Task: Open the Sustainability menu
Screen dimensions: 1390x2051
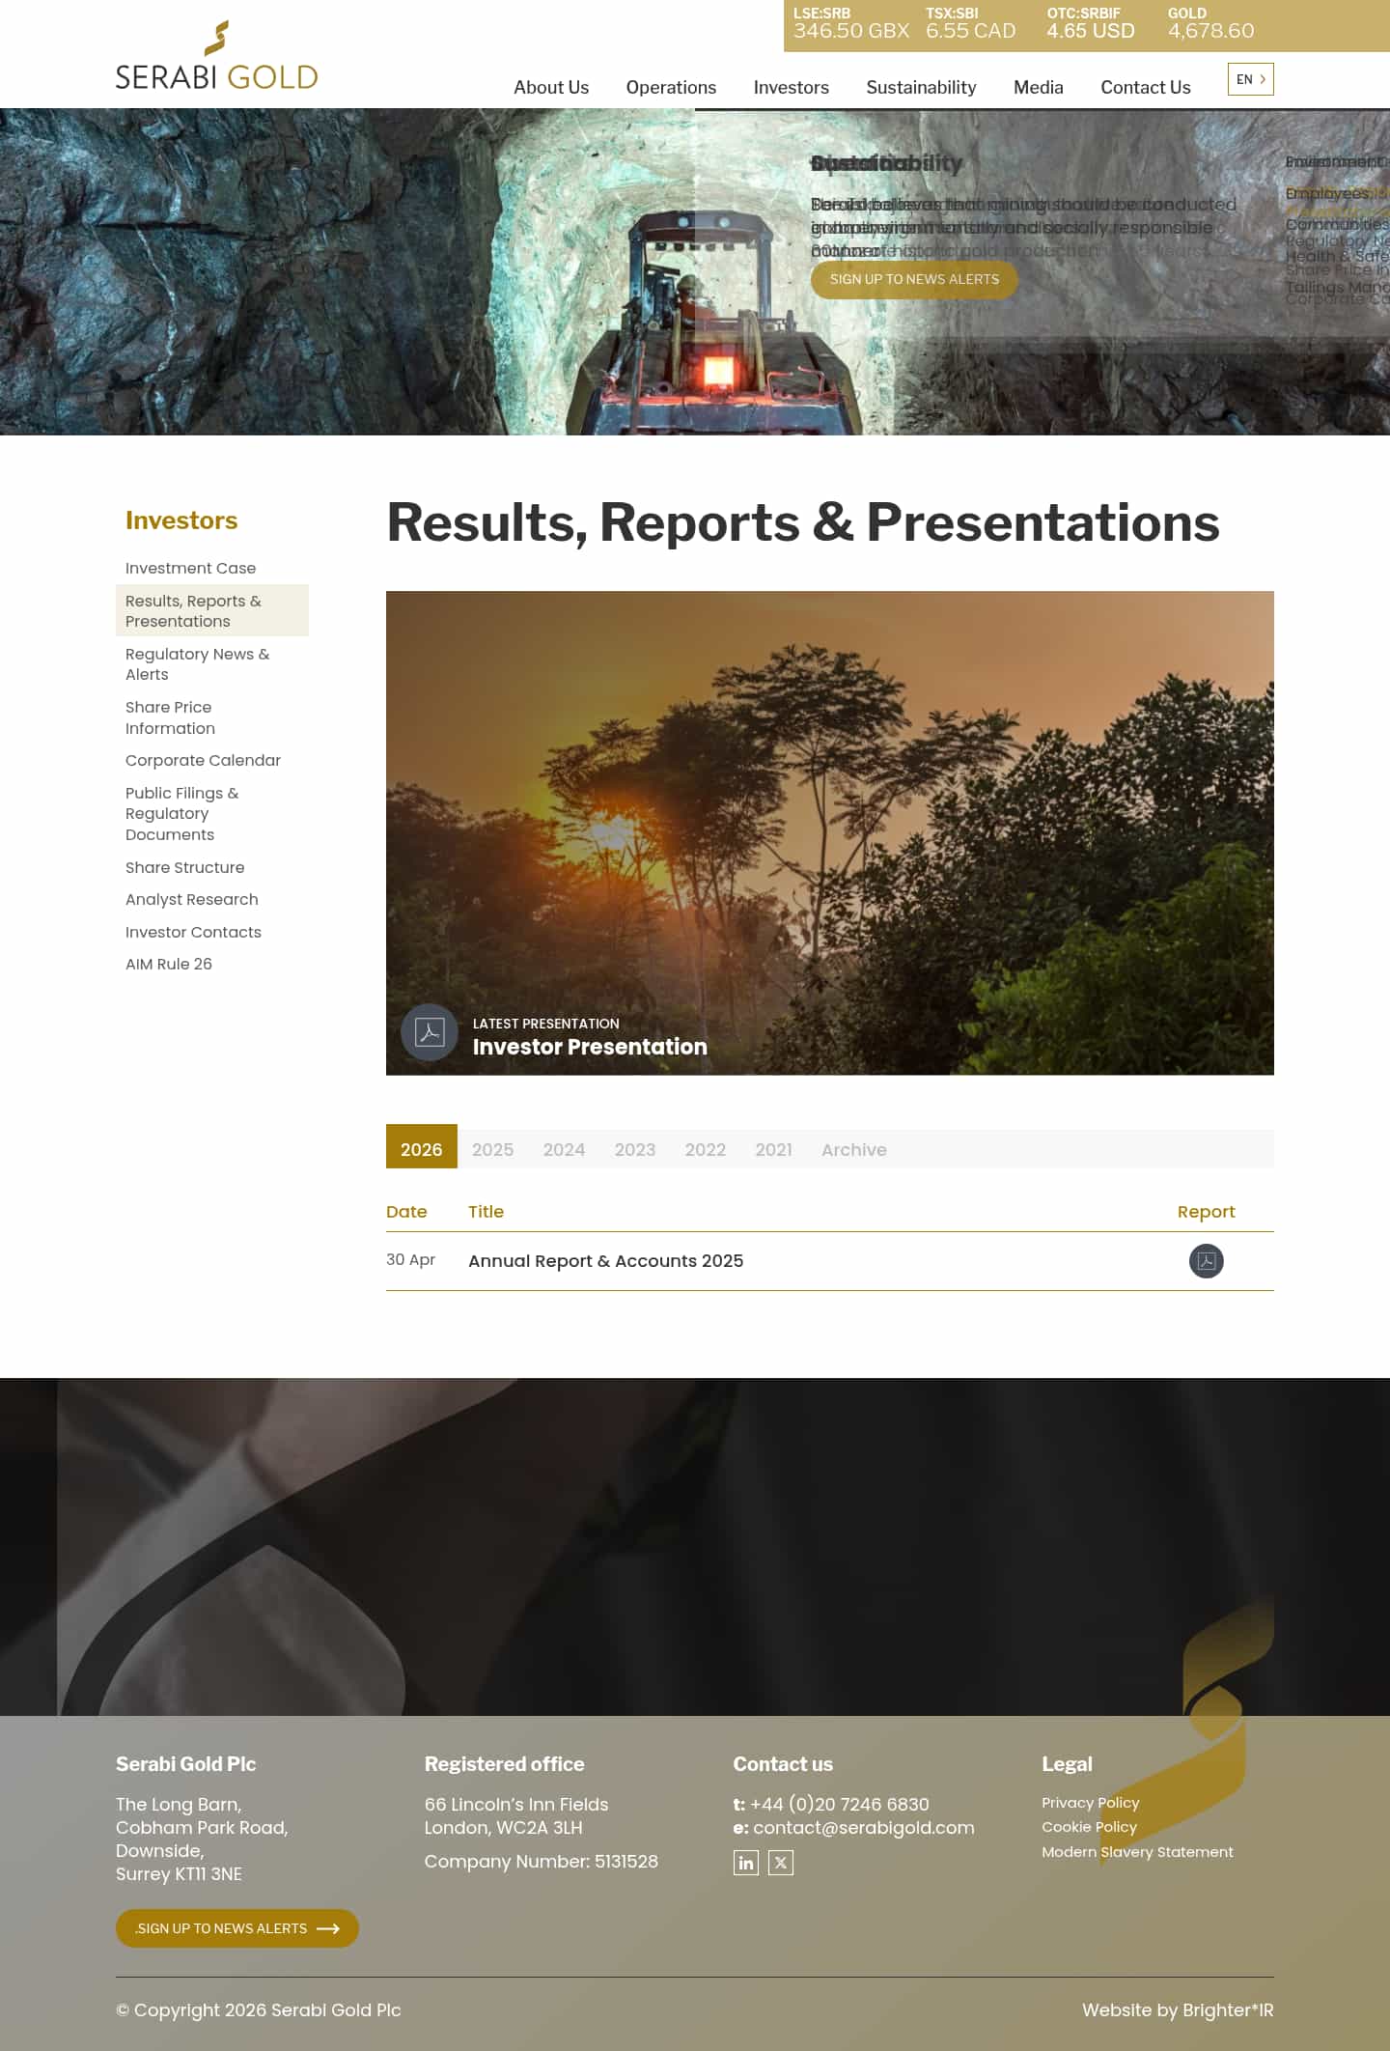Action: pos(921,87)
